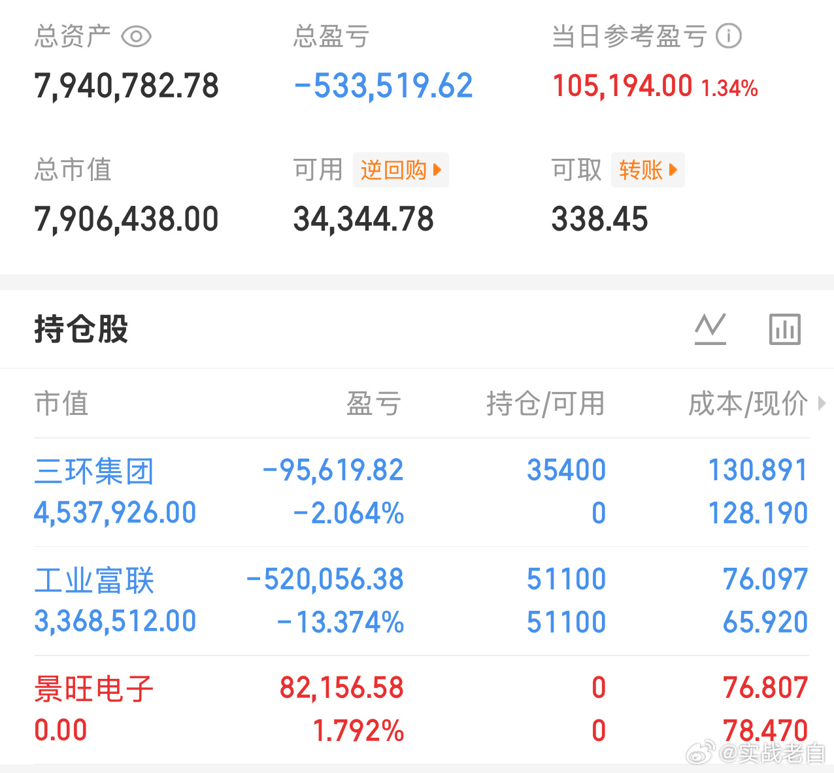Select 工业富联 loss percentage -13.374%
Viewport: 834px width, 773px height.
pyautogui.click(x=341, y=623)
